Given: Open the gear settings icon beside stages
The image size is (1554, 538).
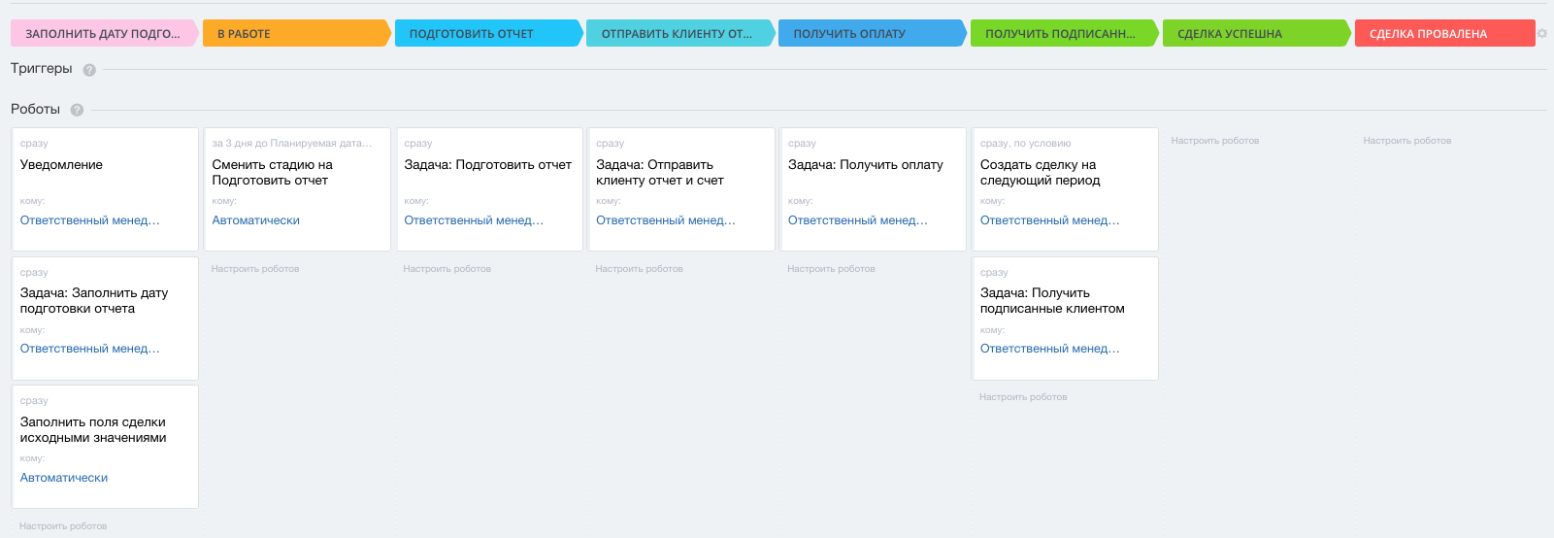Looking at the screenshot, I should (x=1541, y=33).
